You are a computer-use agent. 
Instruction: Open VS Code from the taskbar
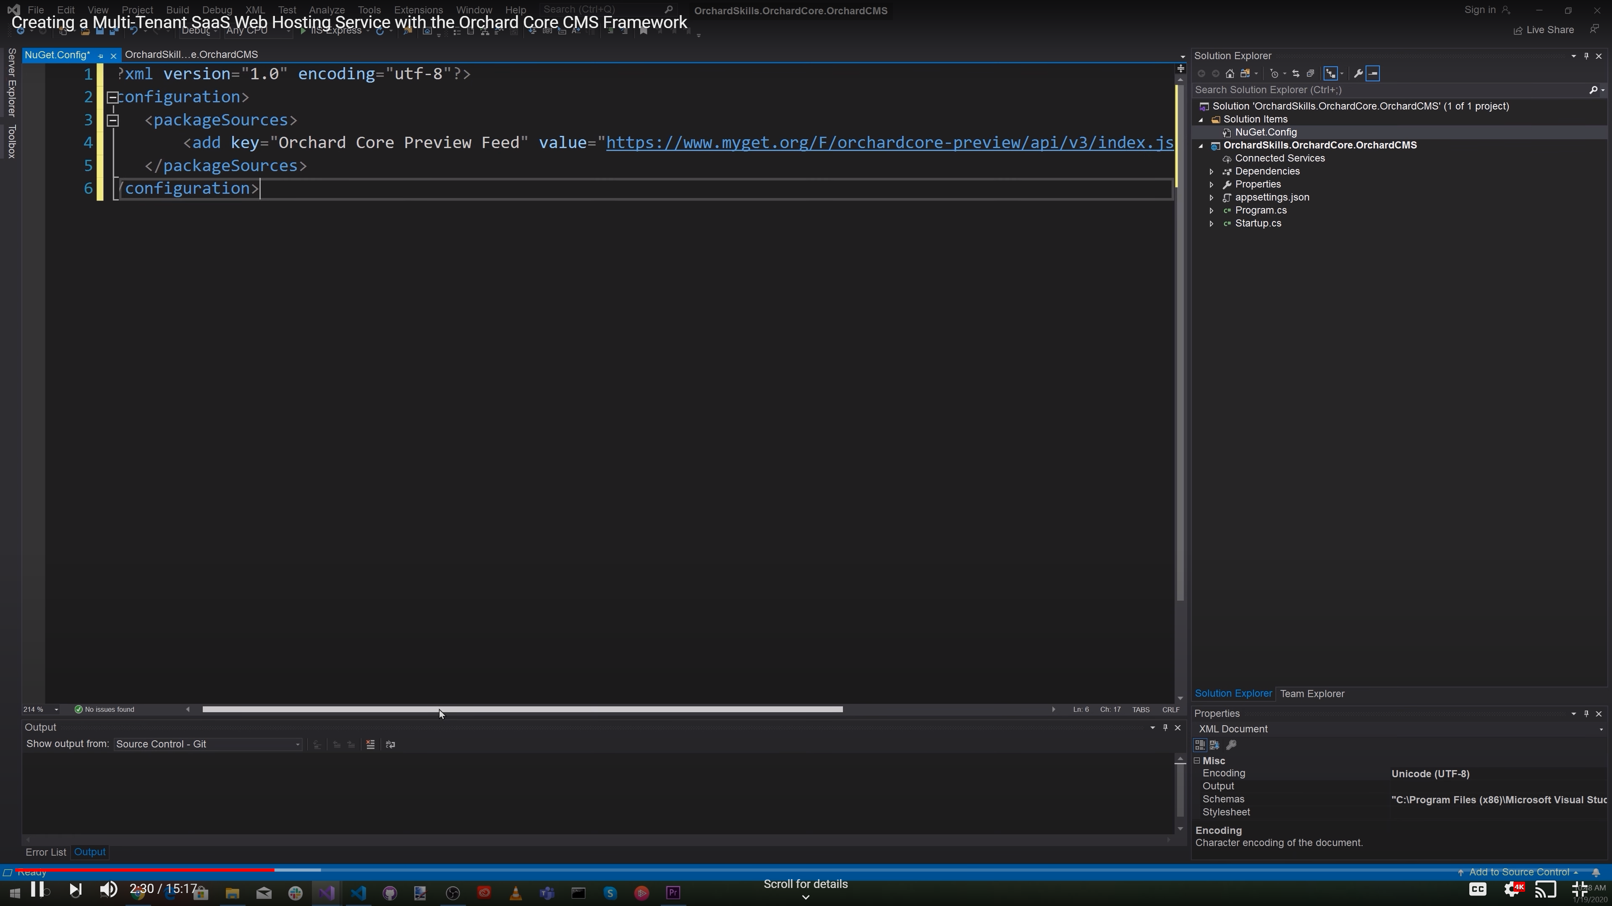(359, 893)
